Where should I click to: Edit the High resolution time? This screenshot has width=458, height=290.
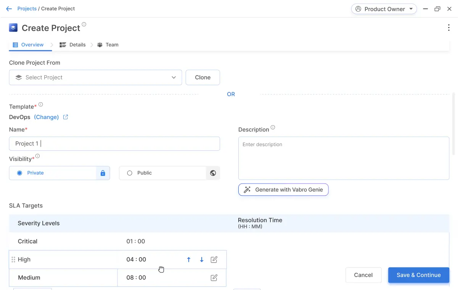(x=214, y=260)
